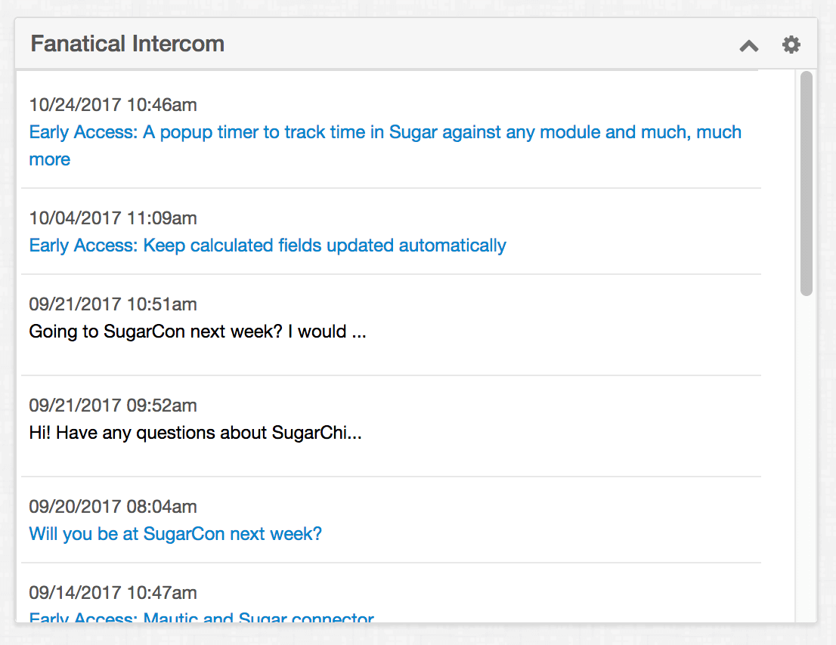Click the vertical scrollbar thumb

[806, 183]
